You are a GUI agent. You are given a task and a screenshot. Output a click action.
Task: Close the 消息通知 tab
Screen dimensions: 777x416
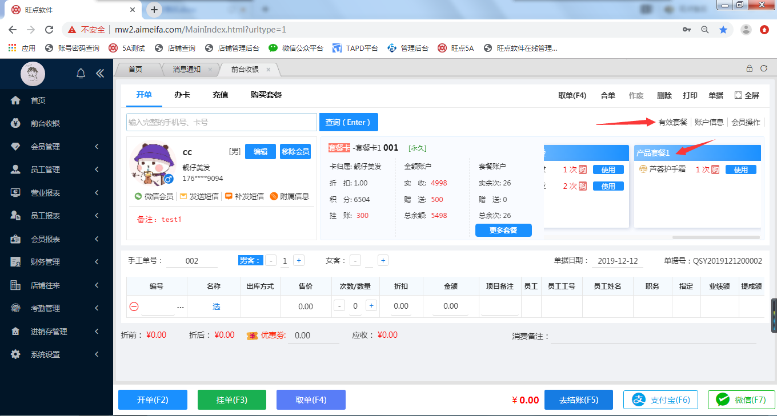(x=210, y=70)
